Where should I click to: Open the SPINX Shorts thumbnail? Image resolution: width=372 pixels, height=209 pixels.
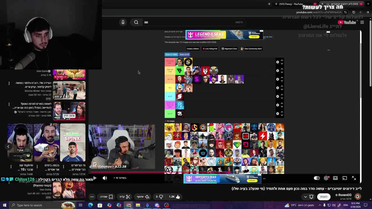[73, 143]
